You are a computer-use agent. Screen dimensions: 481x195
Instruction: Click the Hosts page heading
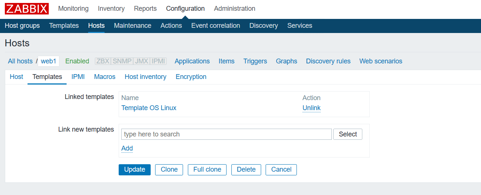(17, 43)
